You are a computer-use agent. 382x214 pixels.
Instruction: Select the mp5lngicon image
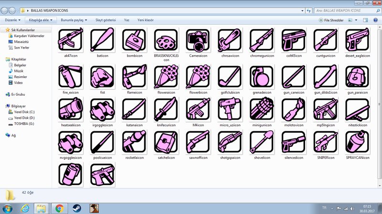point(326,109)
